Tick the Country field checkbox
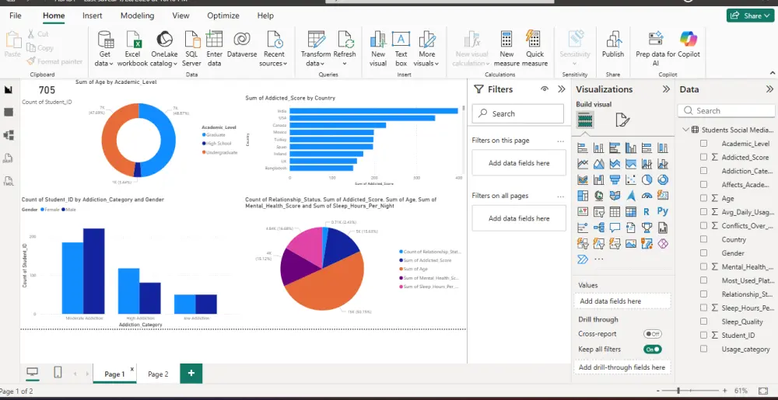Image resolution: width=778 pixels, height=400 pixels. coord(703,239)
